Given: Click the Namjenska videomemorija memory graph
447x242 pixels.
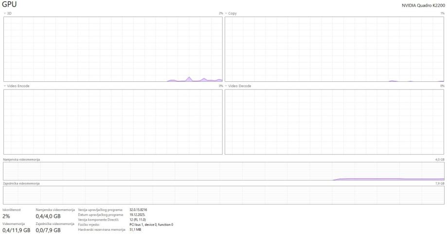Looking at the screenshot, I should click(224, 171).
